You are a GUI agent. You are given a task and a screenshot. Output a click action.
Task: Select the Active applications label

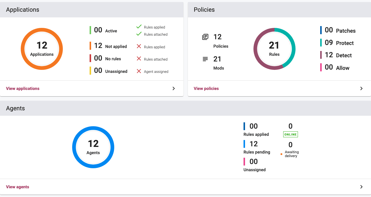pyautogui.click(x=111, y=31)
